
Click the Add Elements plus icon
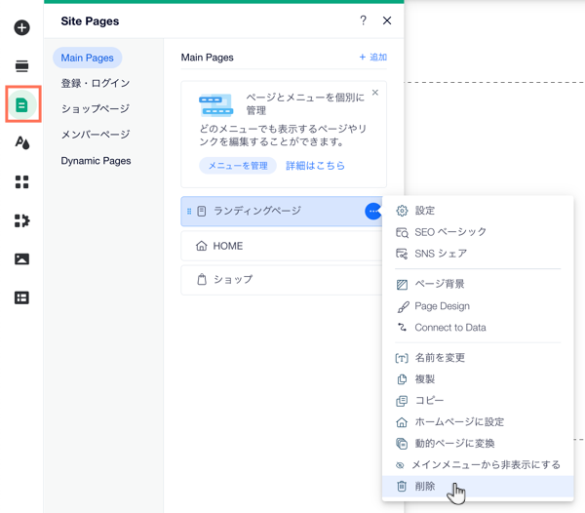[x=22, y=27]
